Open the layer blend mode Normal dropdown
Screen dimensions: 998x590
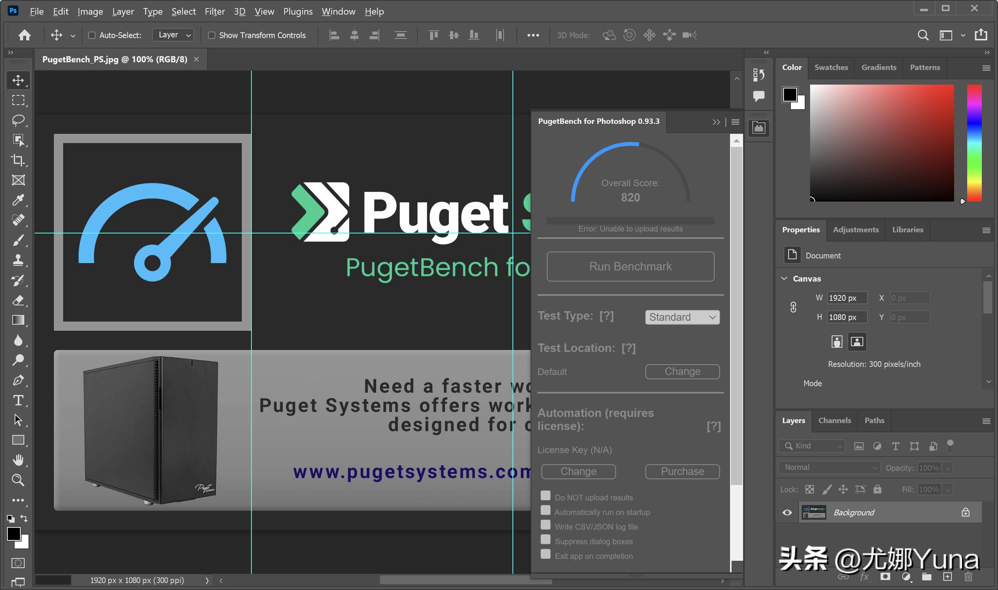(x=830, y=468)
